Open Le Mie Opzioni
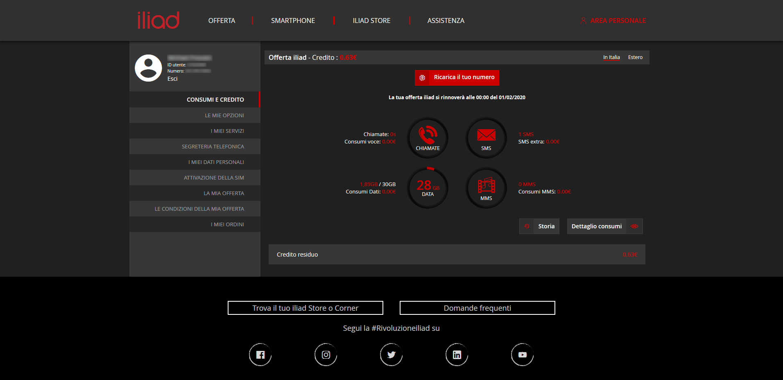 coord(195,115)
